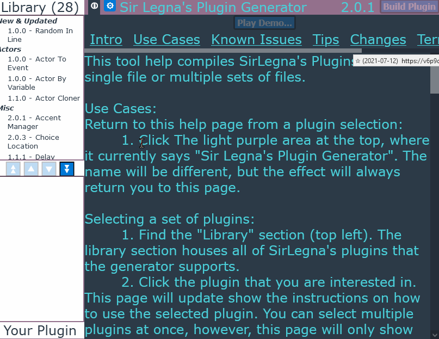Select 1.0.0 - Random In Line plugin

coord(40,35)
